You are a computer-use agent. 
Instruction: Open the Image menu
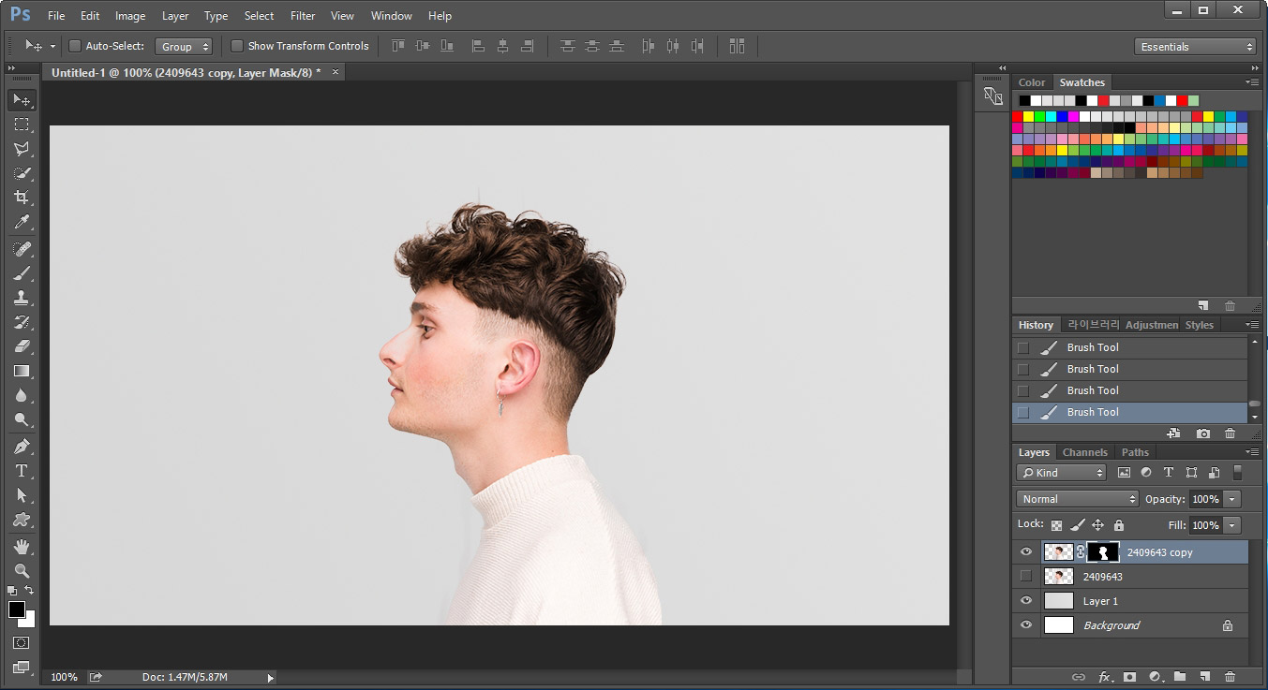click(x=130, y=16)
